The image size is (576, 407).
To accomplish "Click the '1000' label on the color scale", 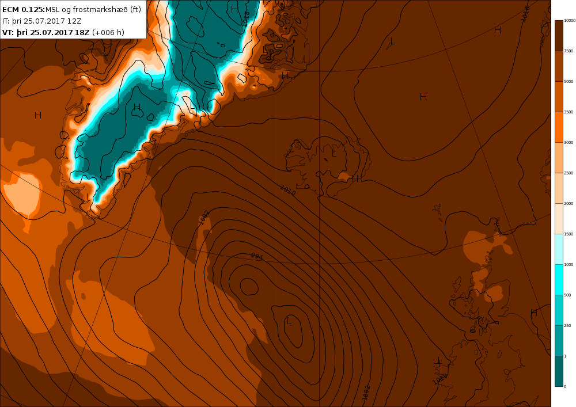I will coord(569,264).
